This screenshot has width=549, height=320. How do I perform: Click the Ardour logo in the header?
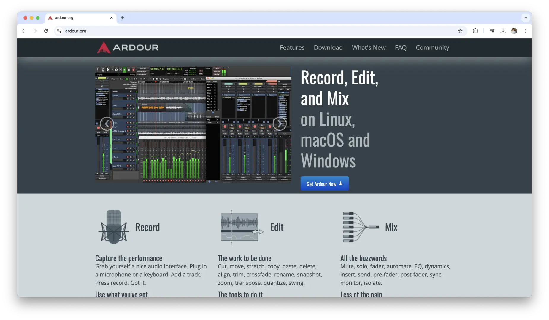[x=128, y=47]
